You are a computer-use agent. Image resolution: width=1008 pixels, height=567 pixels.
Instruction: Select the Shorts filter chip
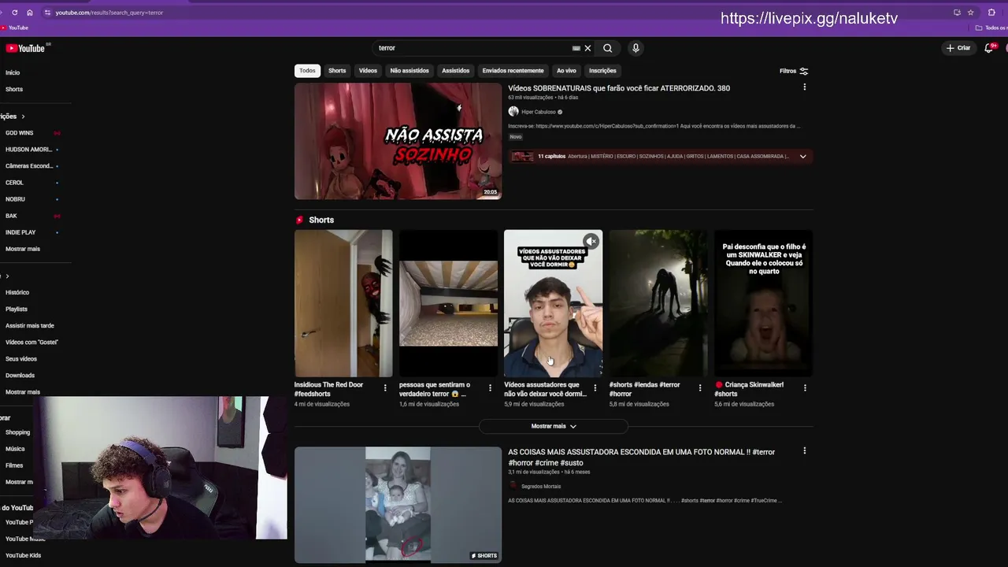coord(337,71)
